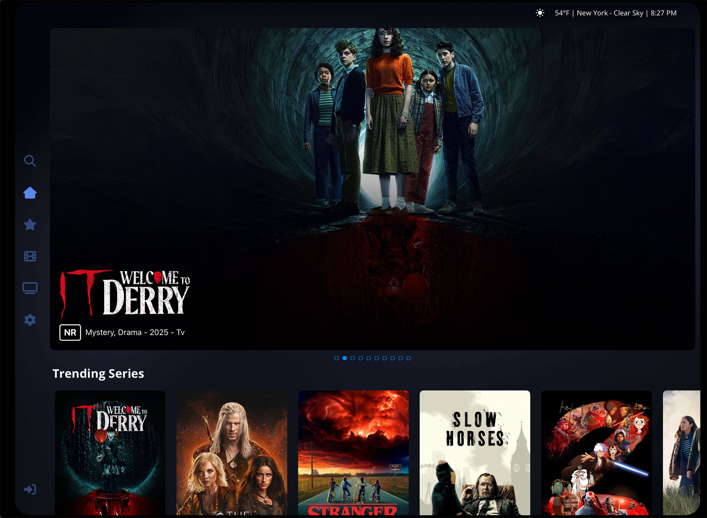Open the search magnifier in the sidebar
707x518 pixels.
(x=30, y=161)
